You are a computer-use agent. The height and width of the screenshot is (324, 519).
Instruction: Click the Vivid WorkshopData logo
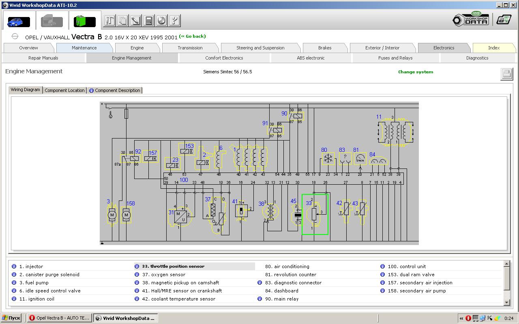click(x=471, y=19)
